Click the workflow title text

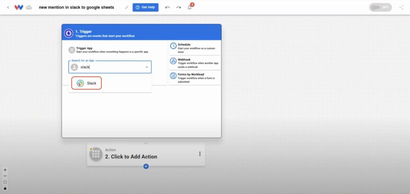click(76, 7)
